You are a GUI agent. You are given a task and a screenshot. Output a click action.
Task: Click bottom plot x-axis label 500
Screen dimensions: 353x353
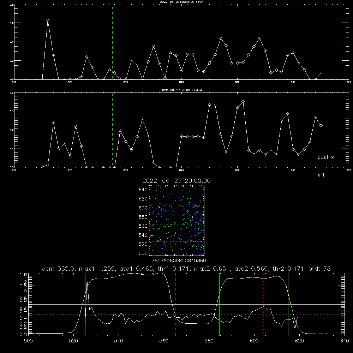(28, 341)
